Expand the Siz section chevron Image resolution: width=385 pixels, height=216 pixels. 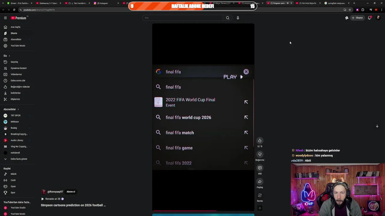click(9, 56)
